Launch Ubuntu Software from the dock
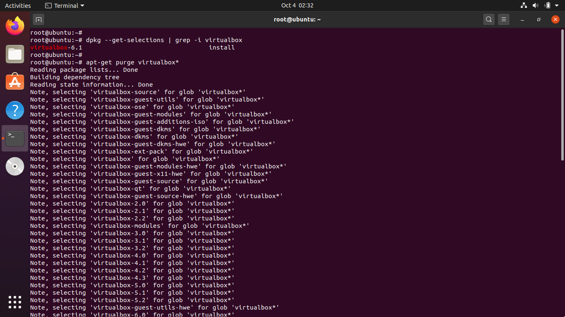The height and width of the screenshot is (317, 565). click(15, 82)
